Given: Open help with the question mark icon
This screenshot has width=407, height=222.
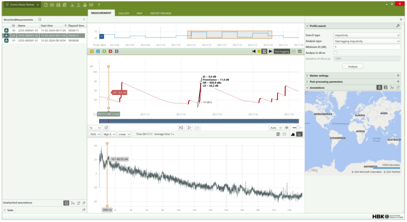Looking at the screenshot, I should (x=99, y=5).
